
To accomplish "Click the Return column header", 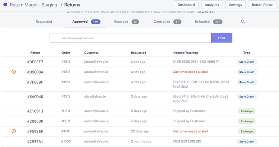I will 35,53.
